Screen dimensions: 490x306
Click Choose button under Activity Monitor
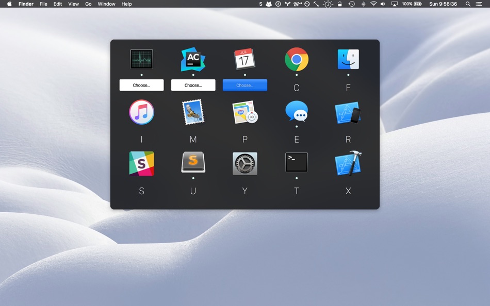[x=141, y=85]
